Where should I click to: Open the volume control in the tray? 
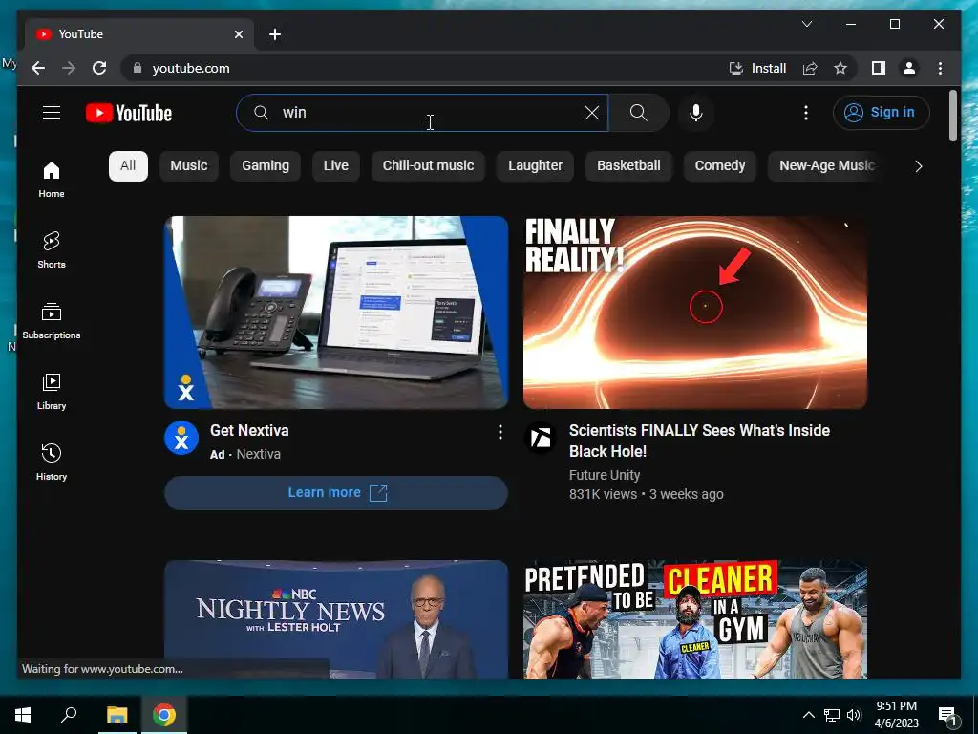854,715
